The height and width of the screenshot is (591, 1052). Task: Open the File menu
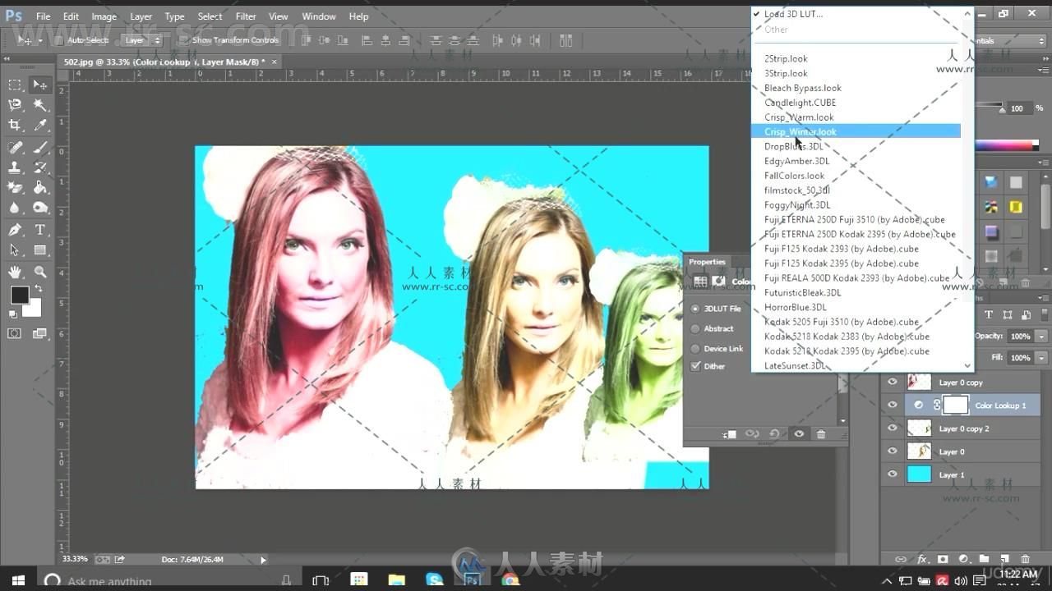coord(43,16)
